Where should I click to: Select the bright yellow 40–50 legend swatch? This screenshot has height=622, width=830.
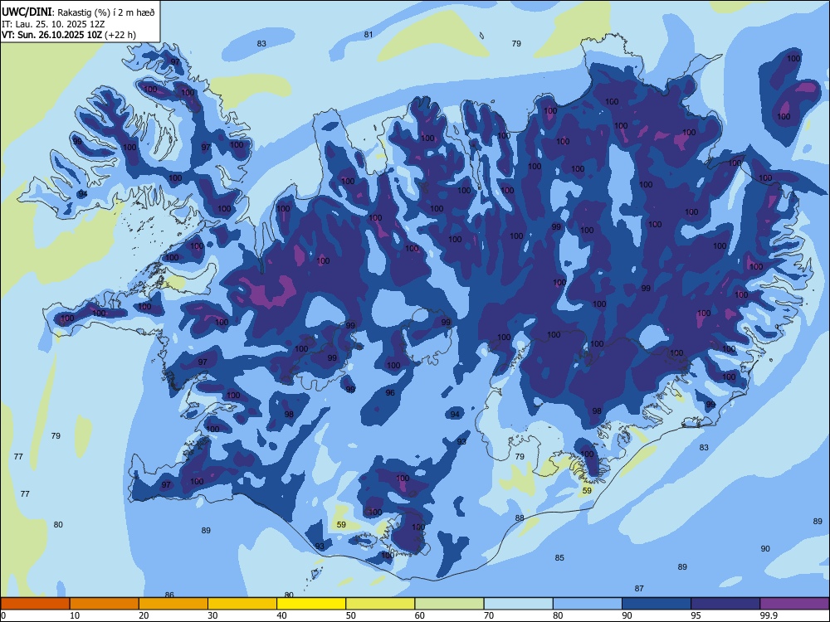tap(311, 604)
